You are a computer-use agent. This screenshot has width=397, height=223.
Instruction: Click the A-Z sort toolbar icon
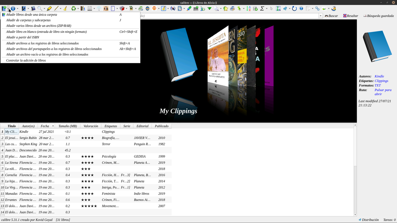point(248,8)
